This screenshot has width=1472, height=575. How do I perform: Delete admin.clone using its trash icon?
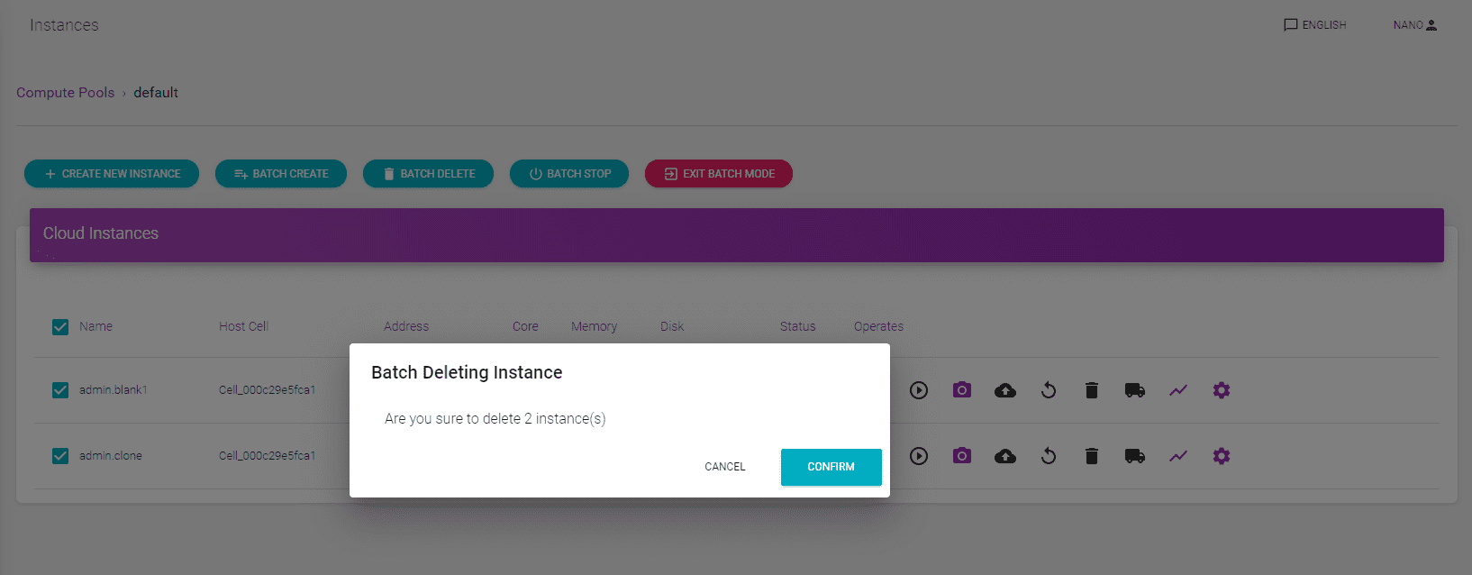[1091, 456]
